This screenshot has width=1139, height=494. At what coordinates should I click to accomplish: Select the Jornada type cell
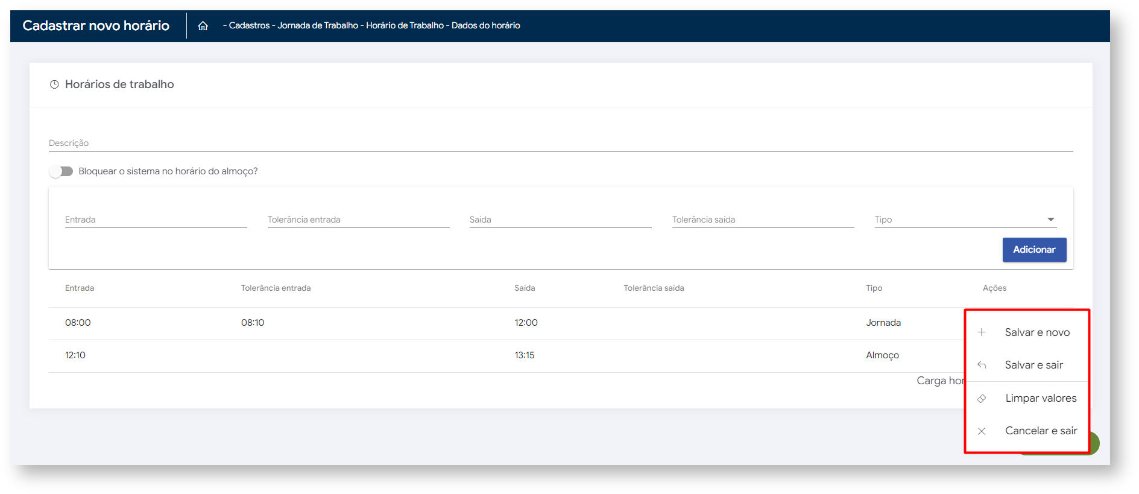(x=883, y=323)
